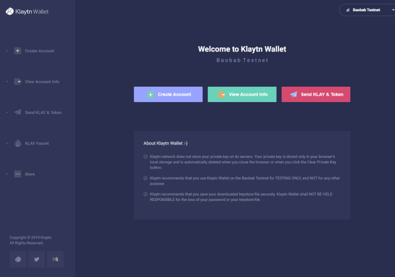Click the check icon beside the private key notice
The width and height of the screenshot is (395, 277).
coord(145,157)
